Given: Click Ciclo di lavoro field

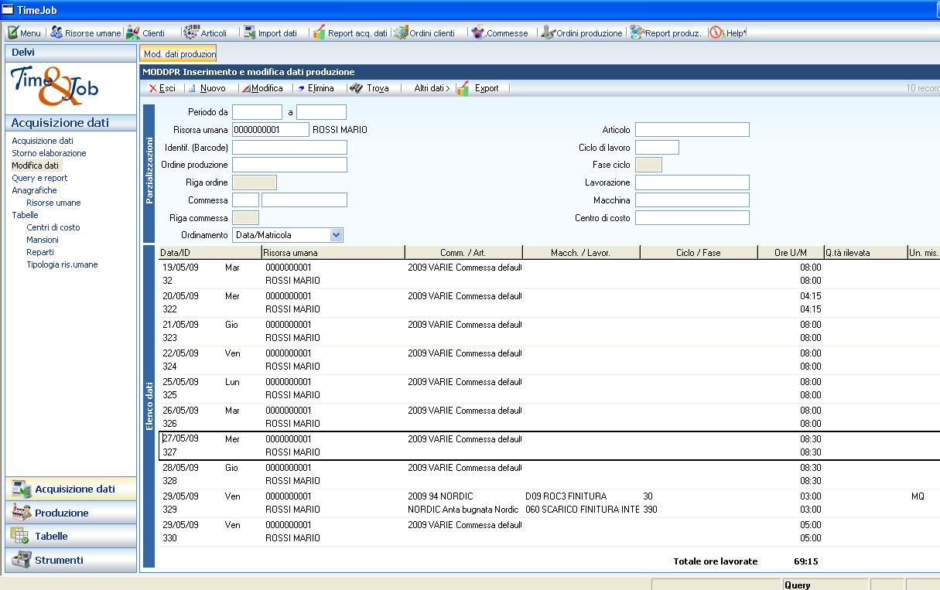Looking at the screenshot, I should coord(657,147).
